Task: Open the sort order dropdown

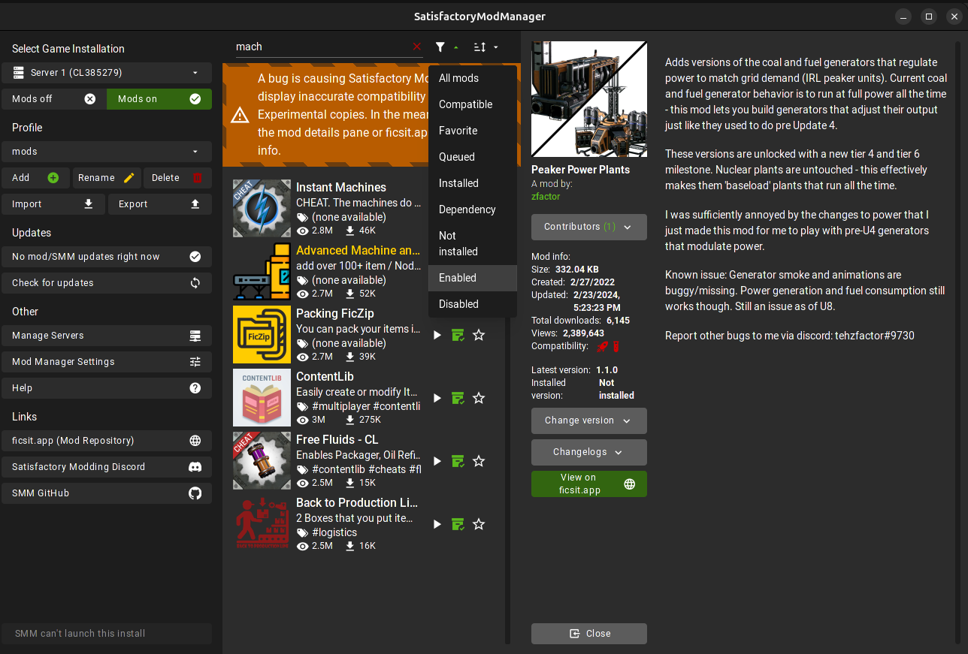Action: (486, 47)
